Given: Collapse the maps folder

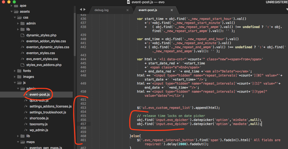Looking at the screenshot, I should (18, 142).
